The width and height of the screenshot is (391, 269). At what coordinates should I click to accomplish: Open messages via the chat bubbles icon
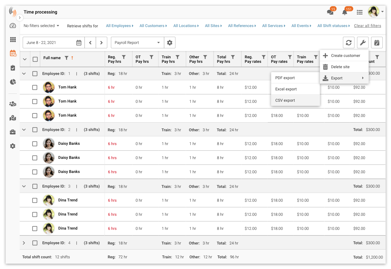coord(330,12)
